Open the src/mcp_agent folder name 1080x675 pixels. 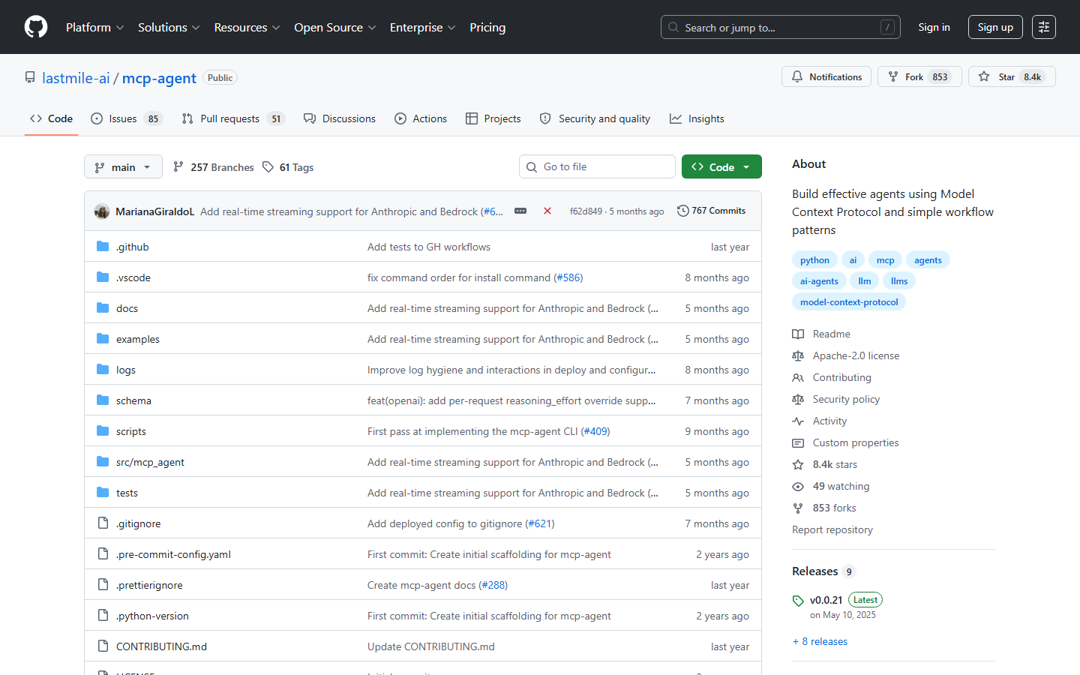click(150, 462)
